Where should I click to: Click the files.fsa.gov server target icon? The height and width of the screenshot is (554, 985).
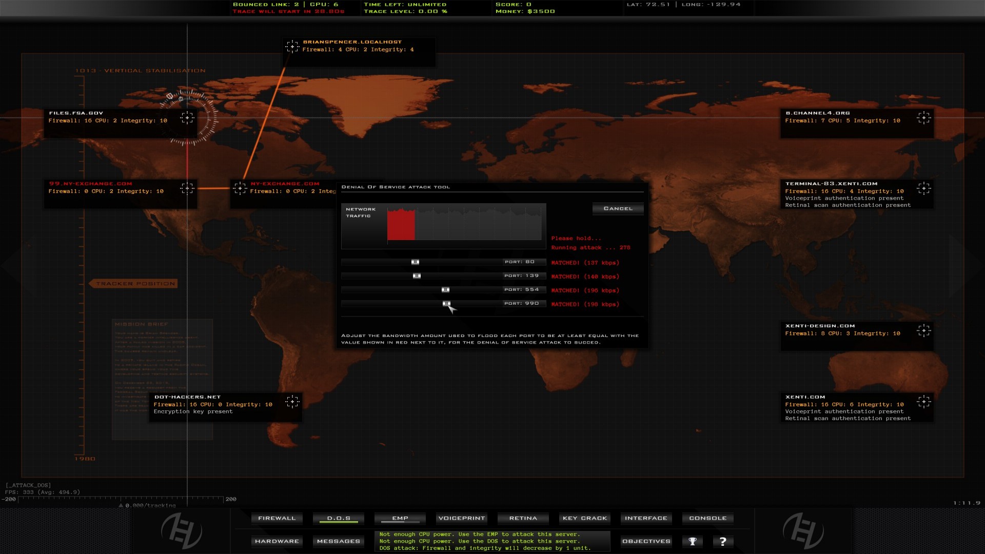tap(187, 117)
